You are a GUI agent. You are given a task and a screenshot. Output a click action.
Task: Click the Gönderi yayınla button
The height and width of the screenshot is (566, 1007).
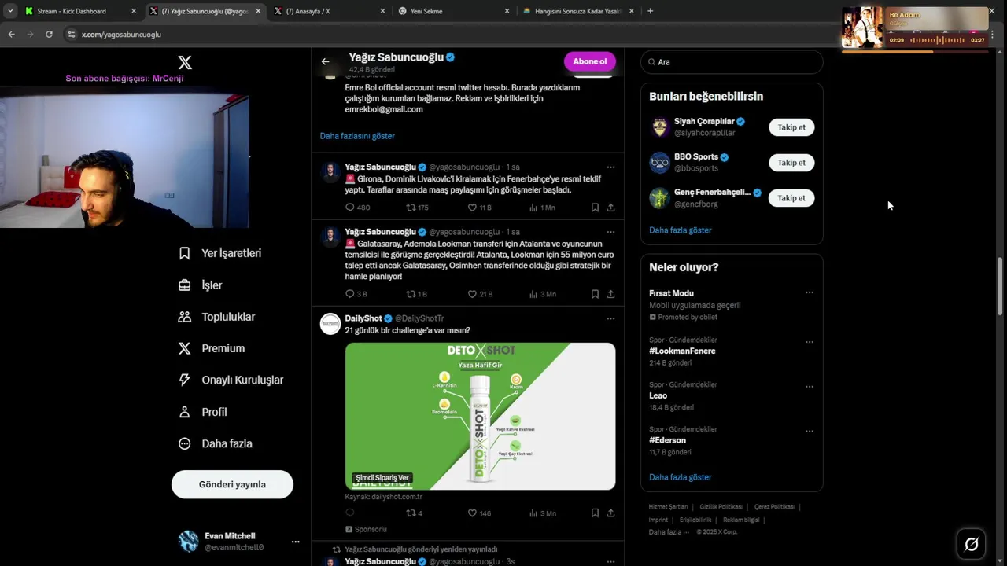coord(232,484)
